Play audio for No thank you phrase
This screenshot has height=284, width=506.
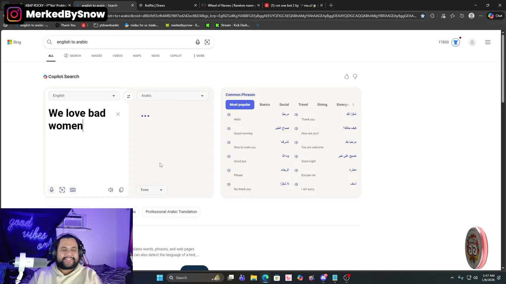click(228, 184)
